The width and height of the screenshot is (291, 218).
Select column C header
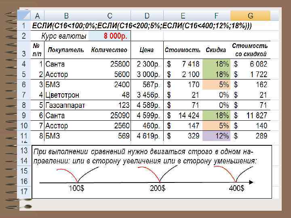coord(110,16)
